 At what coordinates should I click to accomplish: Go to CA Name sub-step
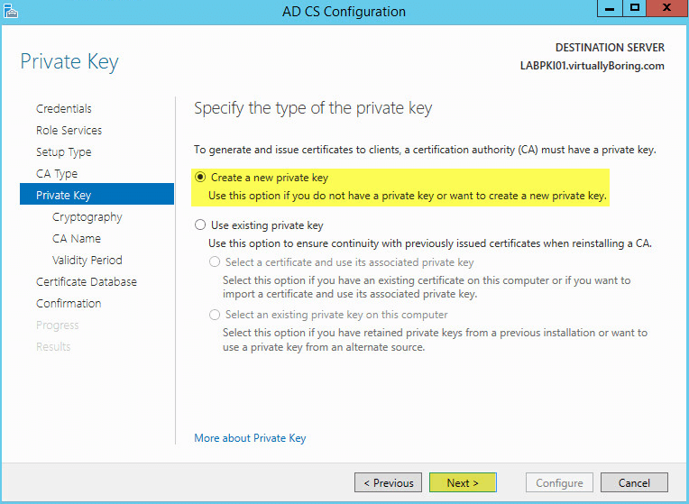click(77, 239)
